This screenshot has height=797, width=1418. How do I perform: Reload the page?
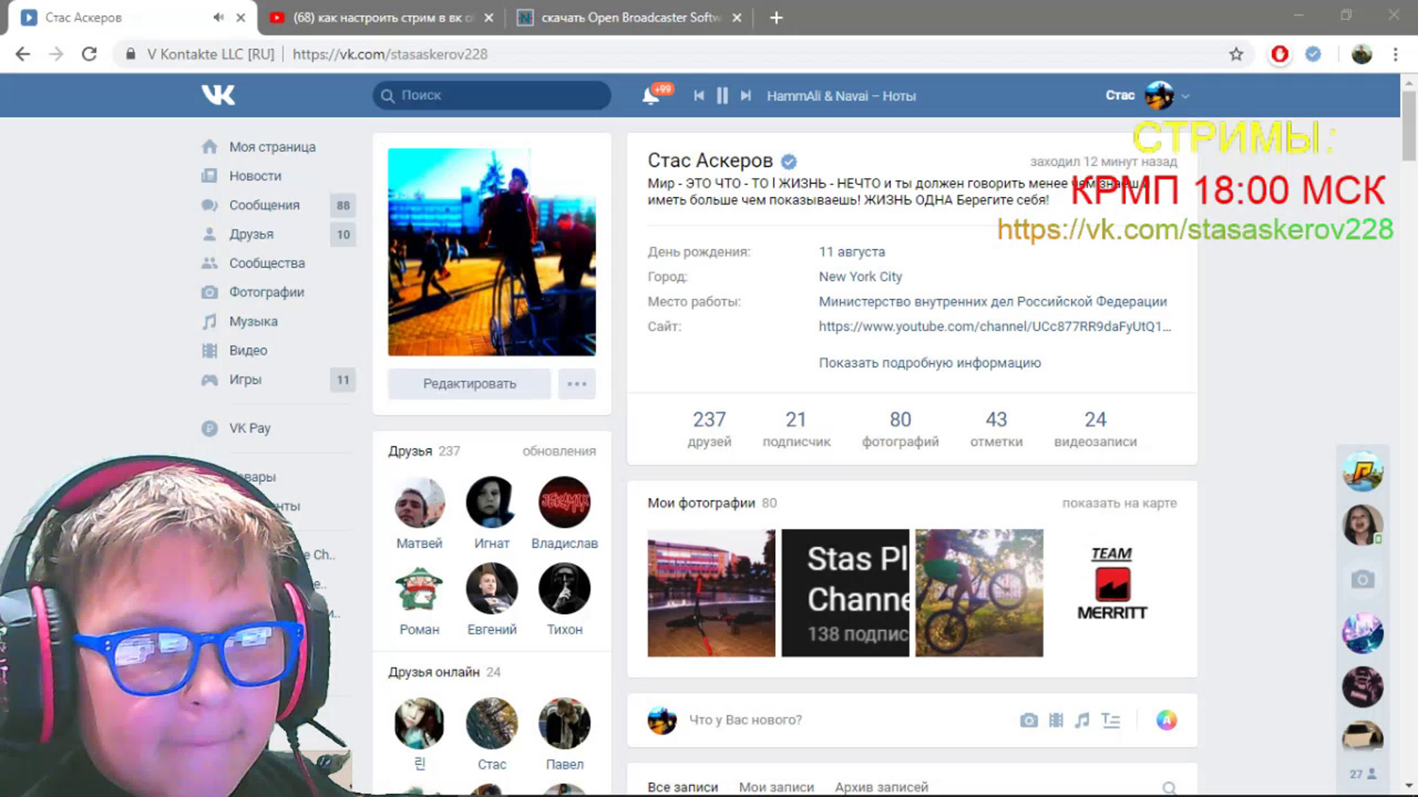click(x=89, y=54)
